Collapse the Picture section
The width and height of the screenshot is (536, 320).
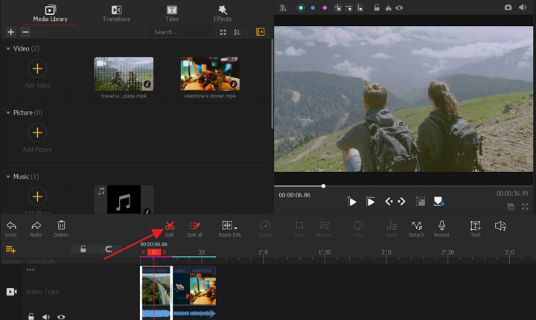8,112
